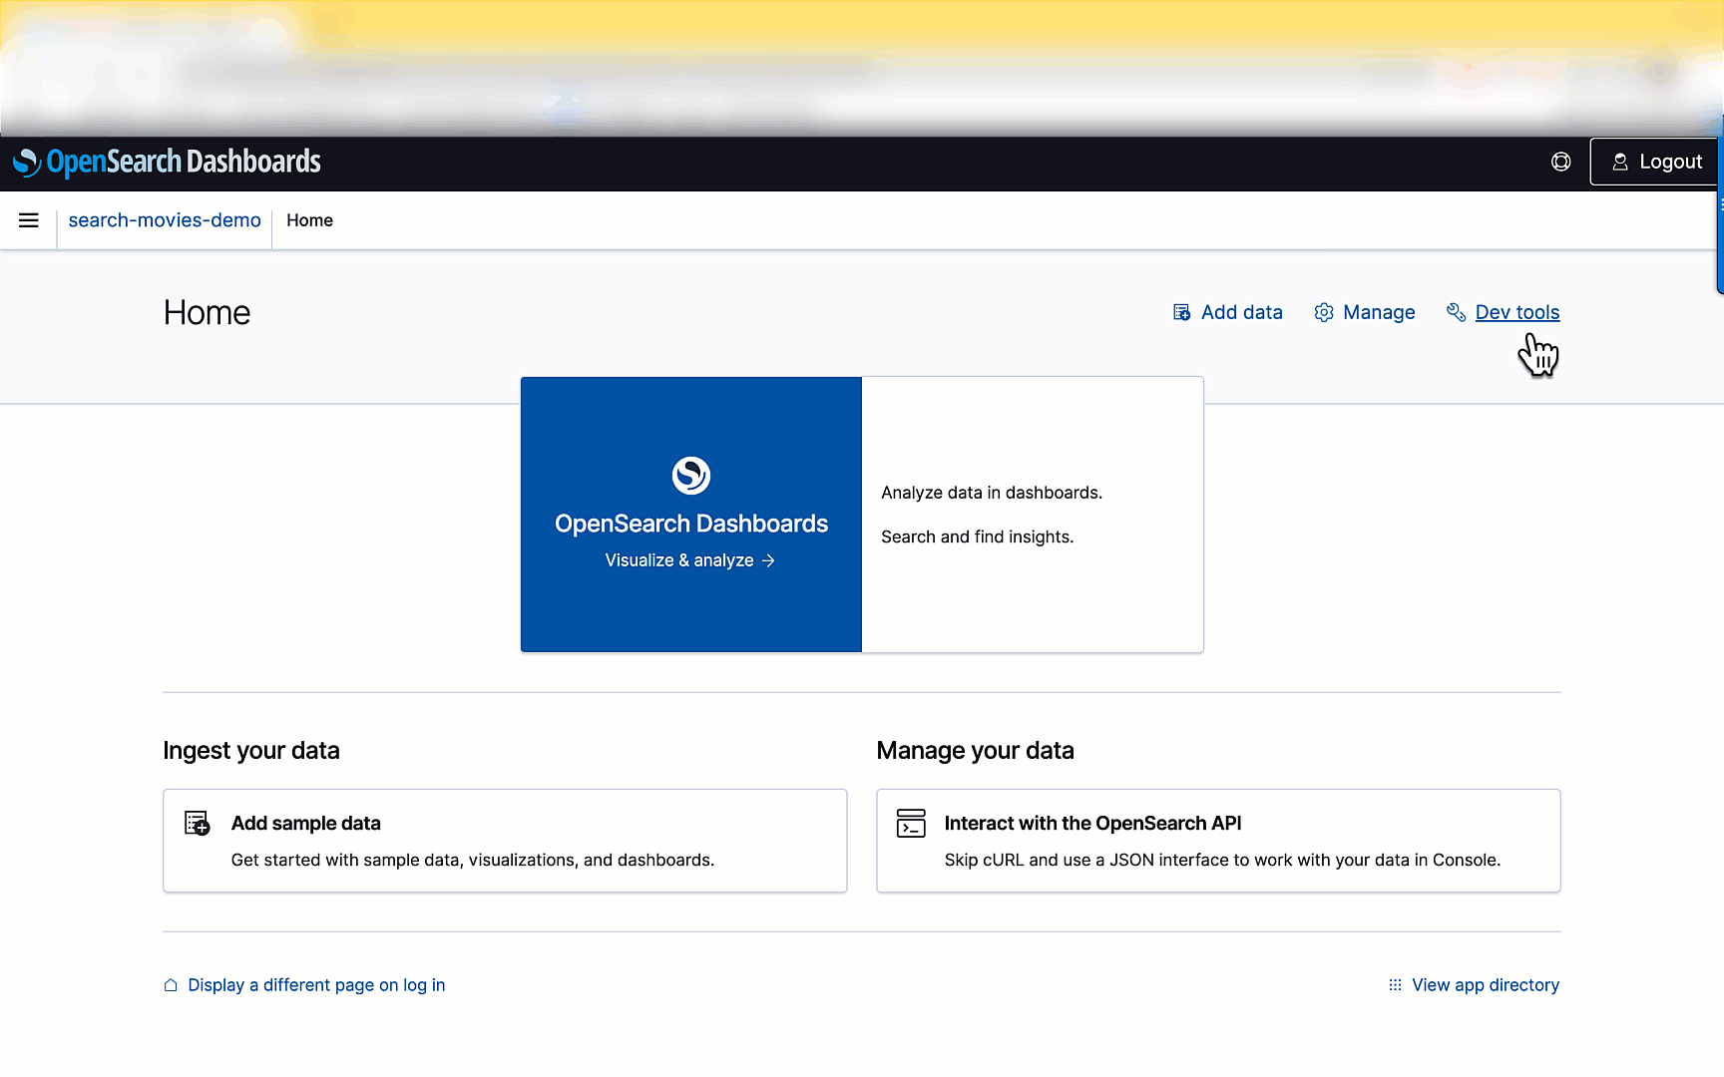Select the 'Manage your data' heading
Screen dimensions: 1724x1077
point(976,751)
